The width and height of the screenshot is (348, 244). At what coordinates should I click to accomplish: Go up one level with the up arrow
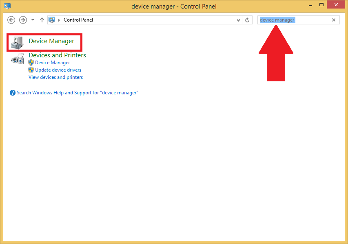coord(42,20)
